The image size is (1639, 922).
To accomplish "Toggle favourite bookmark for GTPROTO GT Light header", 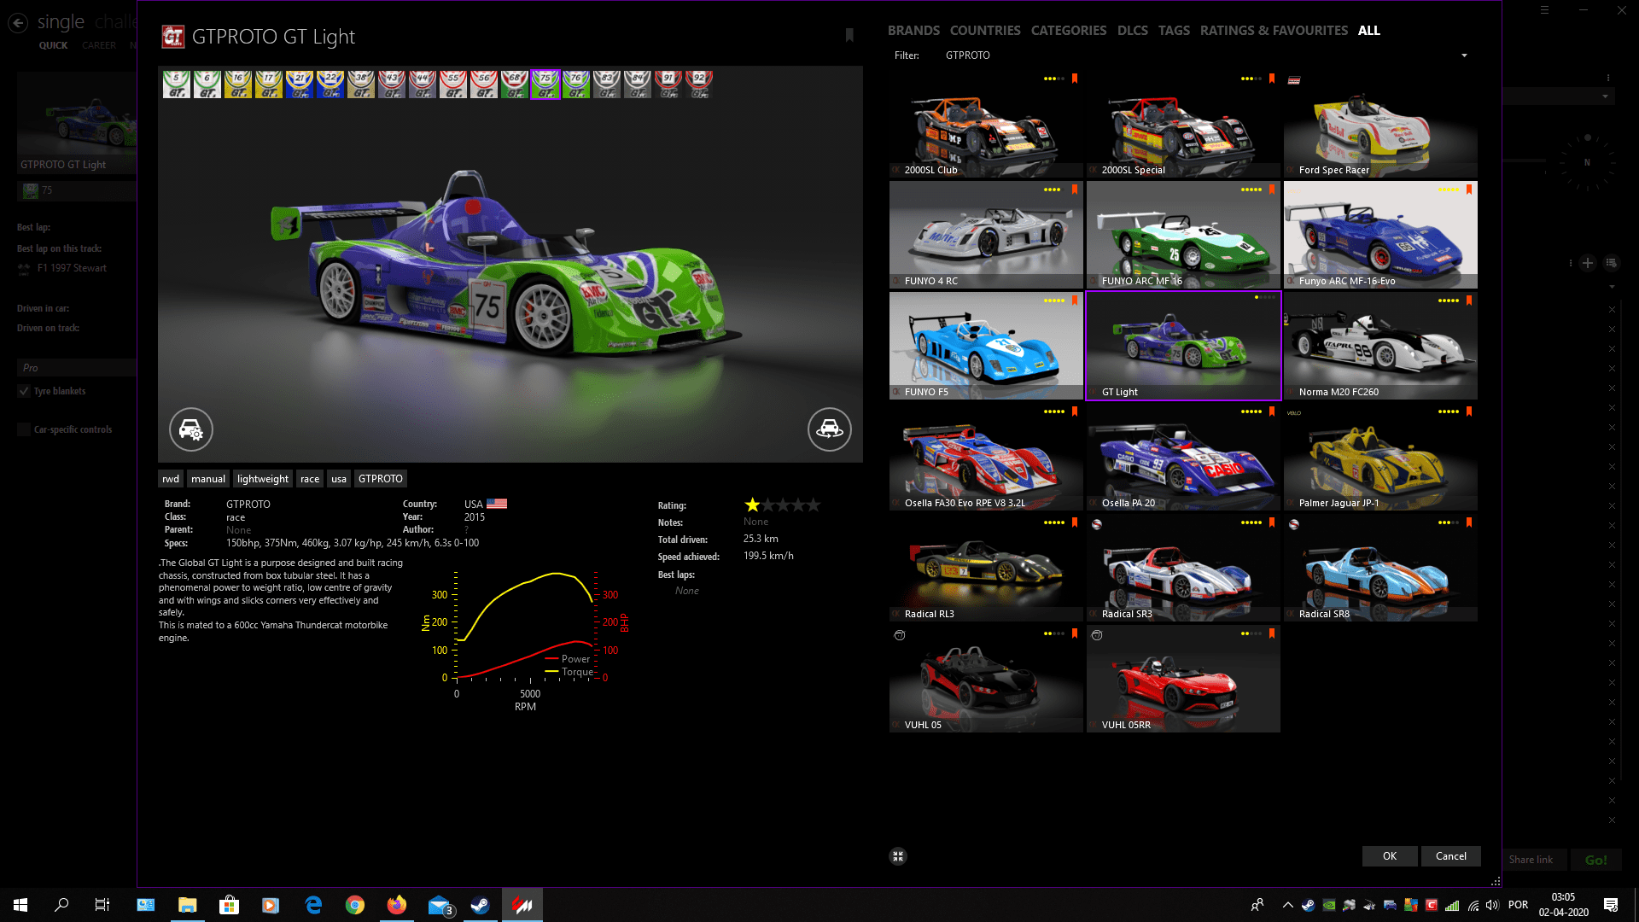I will [849, 35].
